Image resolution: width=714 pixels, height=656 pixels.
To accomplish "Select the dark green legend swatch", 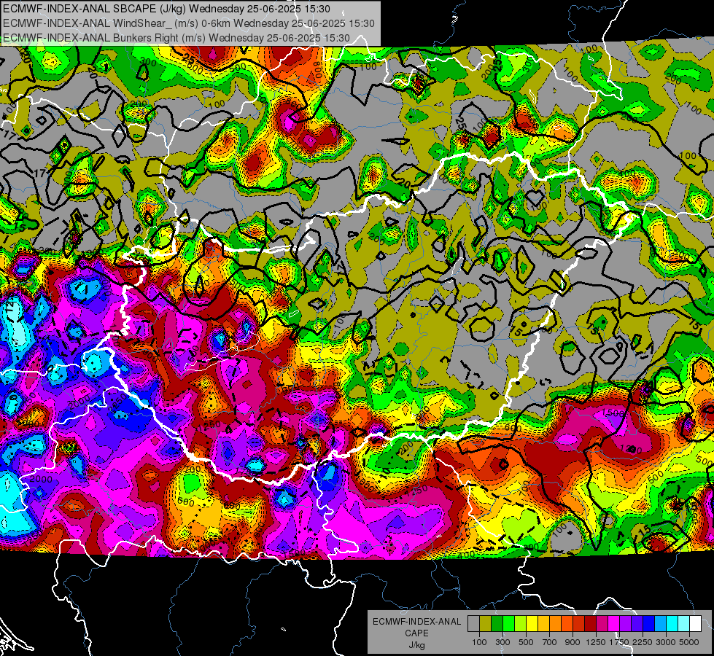I will pyautogui.click(x=497, y=623).
